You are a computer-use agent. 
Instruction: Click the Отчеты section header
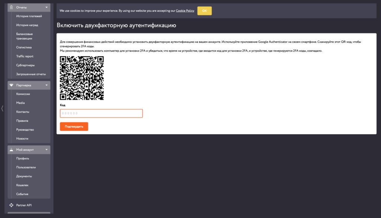point(29,7)
